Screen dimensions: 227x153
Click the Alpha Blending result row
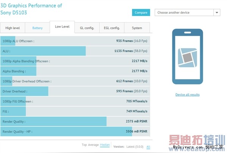click(75, 71)
